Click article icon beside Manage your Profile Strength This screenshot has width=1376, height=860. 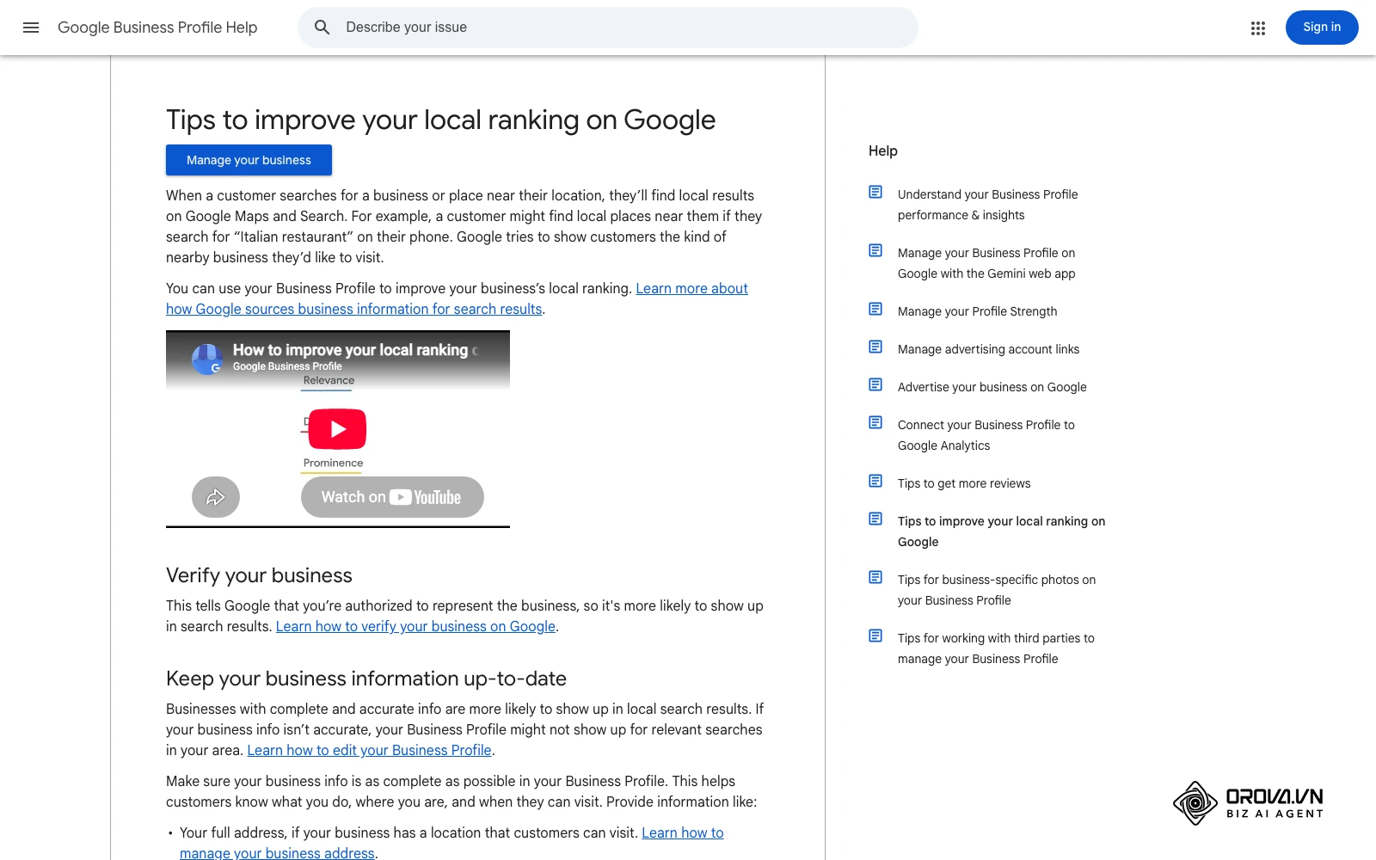tap(875, 309)
